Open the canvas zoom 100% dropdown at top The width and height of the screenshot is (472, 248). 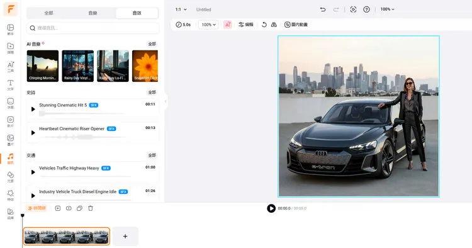coord(388,9)
